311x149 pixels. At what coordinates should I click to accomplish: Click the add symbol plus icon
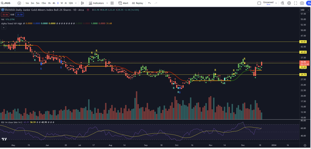(x=19, y=3)
